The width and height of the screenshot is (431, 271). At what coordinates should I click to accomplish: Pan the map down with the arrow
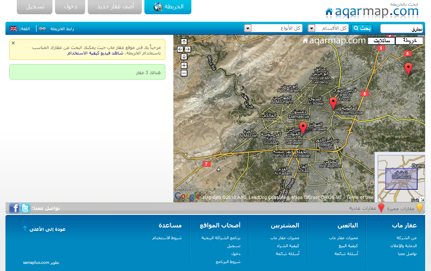[x=184, y=57]
